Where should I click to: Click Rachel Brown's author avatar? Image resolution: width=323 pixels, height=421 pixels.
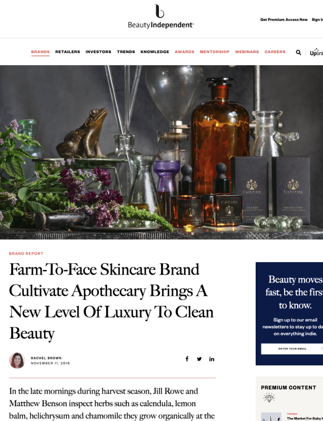point(17,360)
